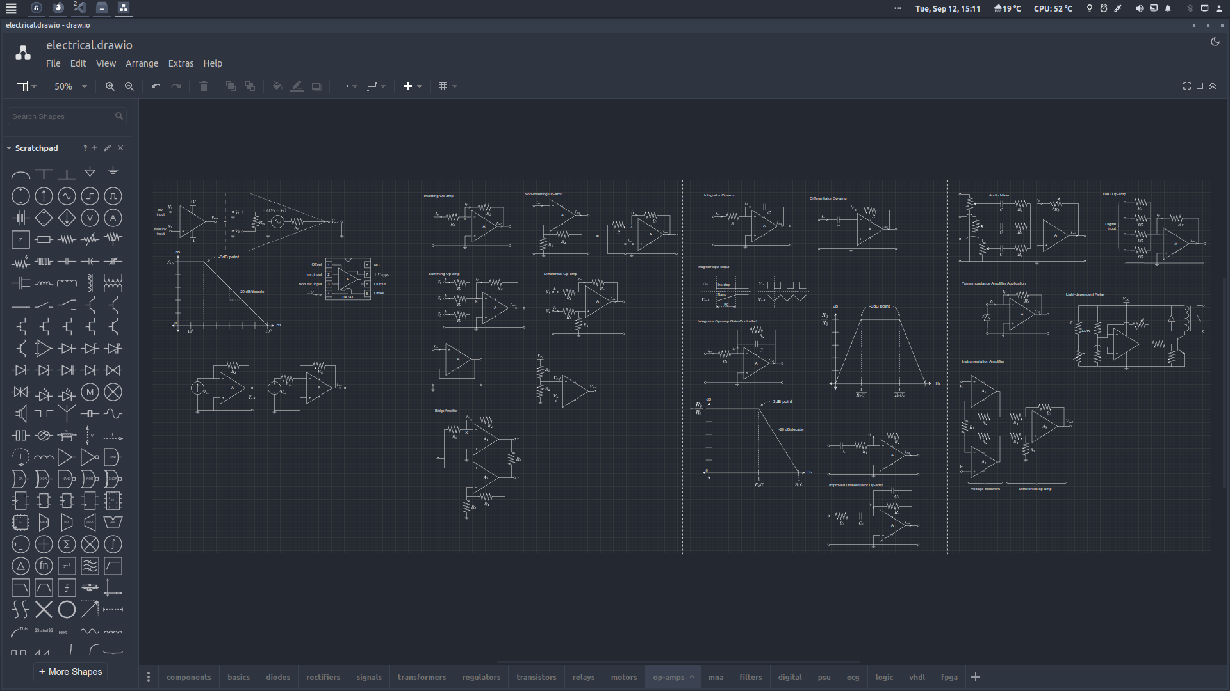
Task: Open the op-amps tab options caret
Action: click(x=692, y=678)
